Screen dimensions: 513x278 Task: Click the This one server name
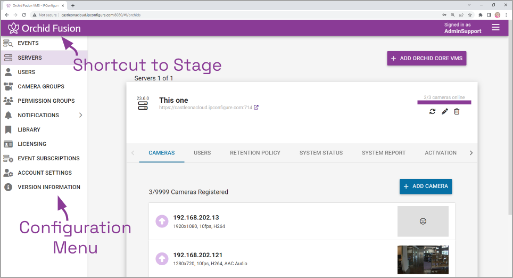[173, 100]
